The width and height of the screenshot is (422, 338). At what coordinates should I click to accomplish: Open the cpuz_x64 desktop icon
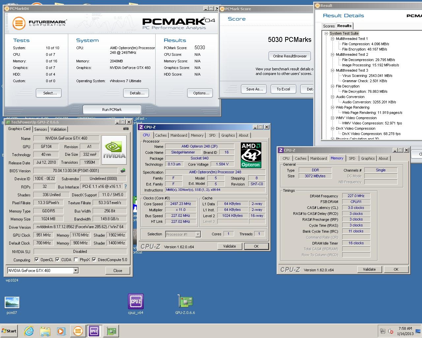pyautogui.click(x=136, y=304)
